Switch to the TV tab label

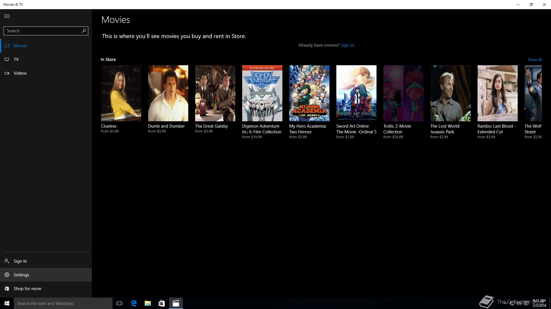coord(16,60)
